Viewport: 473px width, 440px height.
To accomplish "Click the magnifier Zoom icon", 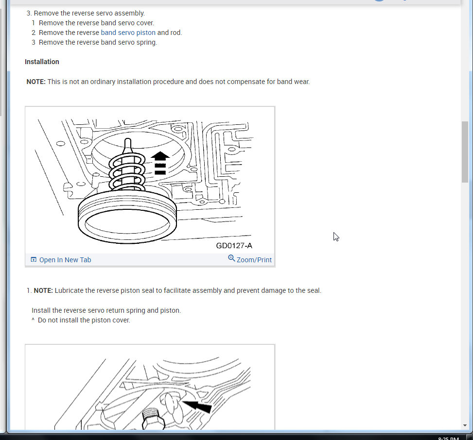I will 231,258.
